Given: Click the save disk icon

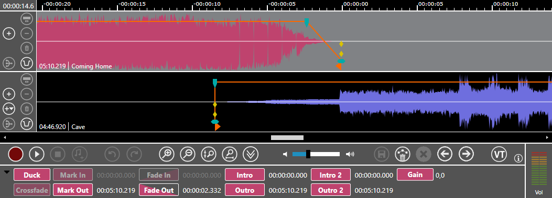Looking at the screenshot, I should coord(382,154).
